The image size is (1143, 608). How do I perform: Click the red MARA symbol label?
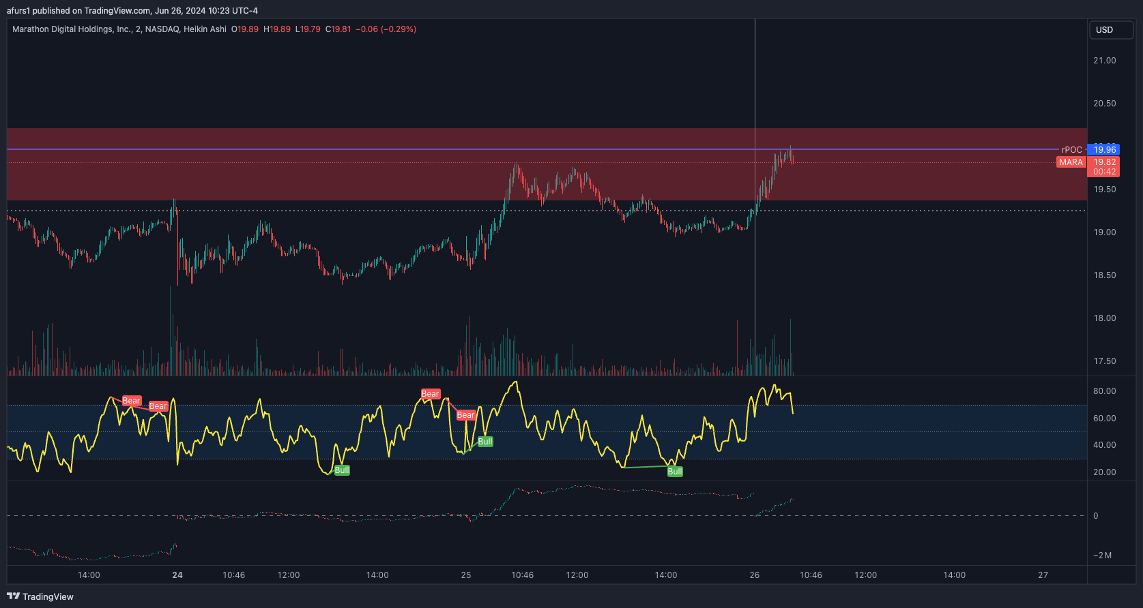click(1071, 162)
